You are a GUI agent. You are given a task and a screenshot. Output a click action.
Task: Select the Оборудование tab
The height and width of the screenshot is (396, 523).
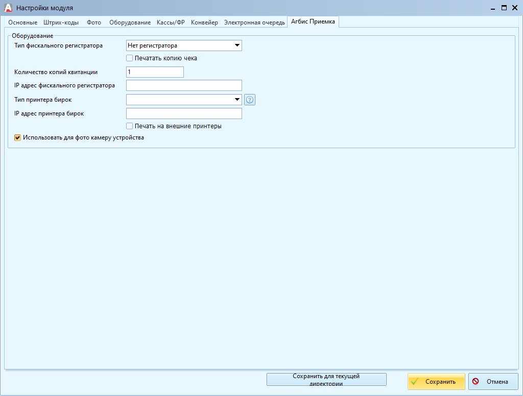pos(130,22)
